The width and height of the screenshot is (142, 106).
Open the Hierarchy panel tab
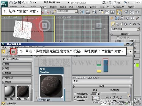pos(122,18)
